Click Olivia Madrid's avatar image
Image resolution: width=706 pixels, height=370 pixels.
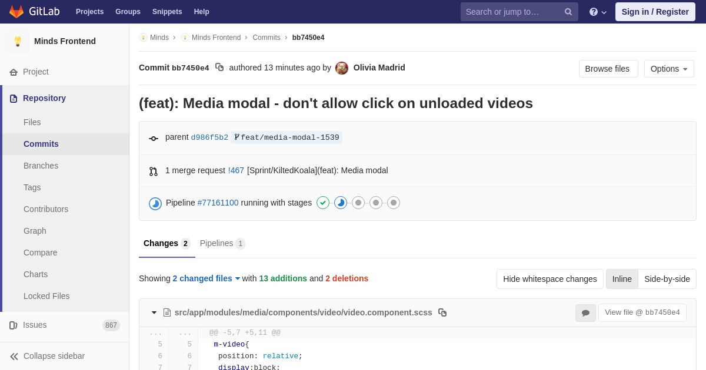click(342, 68)
